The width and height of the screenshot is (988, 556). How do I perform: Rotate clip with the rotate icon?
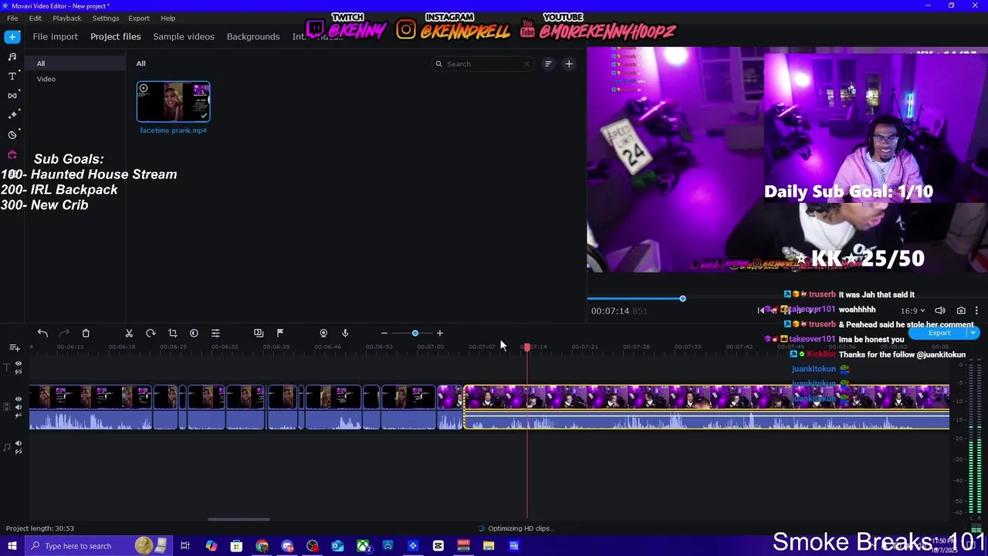pos(151,333)
